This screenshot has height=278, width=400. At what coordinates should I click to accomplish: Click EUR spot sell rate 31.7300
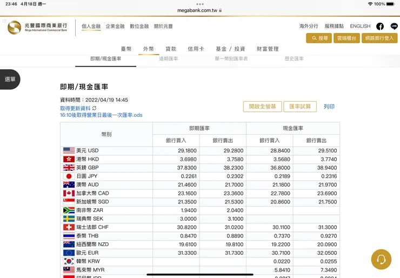234,253
